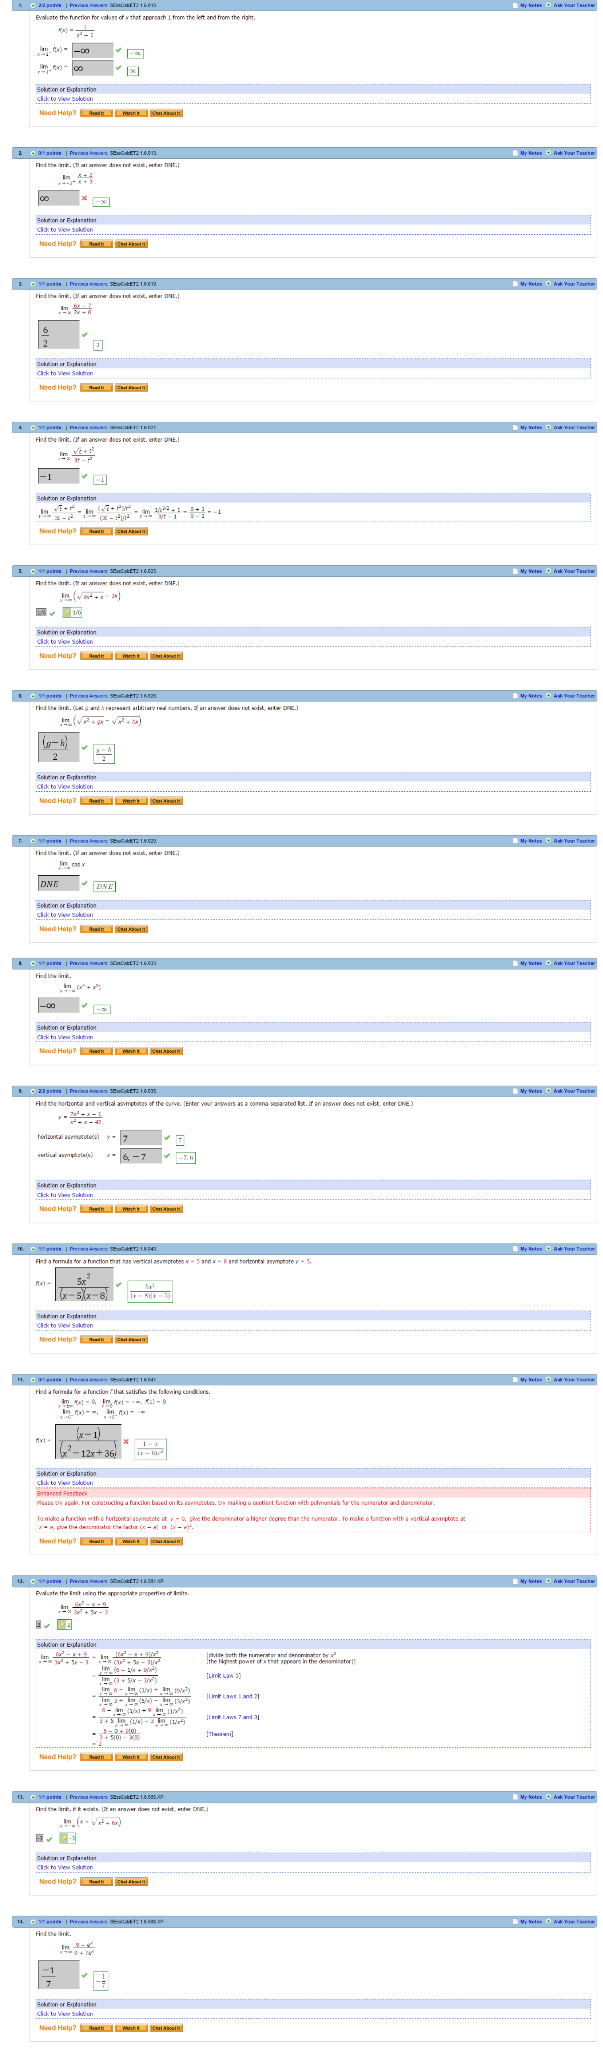Click the red incorrect mark in question 11
The image size is (603, 2066).
126,1441
